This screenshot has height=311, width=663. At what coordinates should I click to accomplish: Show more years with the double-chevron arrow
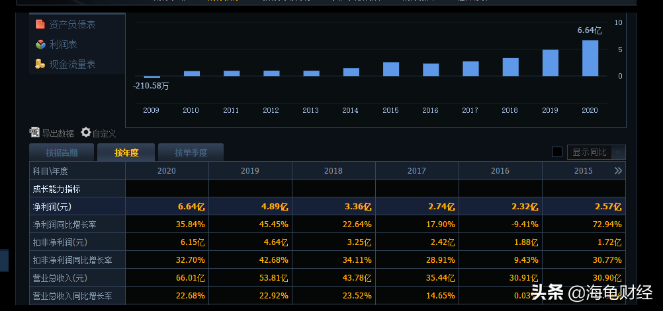[618, 171]
